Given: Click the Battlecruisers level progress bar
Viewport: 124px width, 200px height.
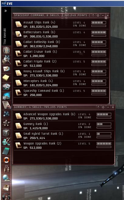Looking at the screenshot, I should [x=99, y=32].
